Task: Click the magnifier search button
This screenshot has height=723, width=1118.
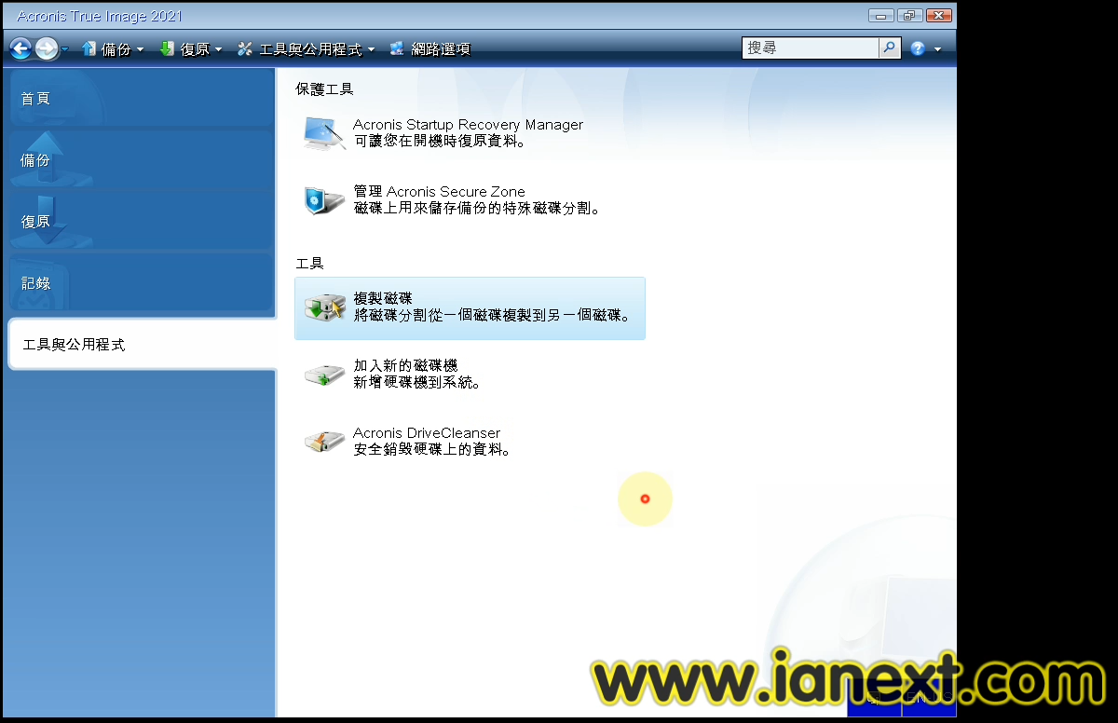Action: click(x=890, y=48)
